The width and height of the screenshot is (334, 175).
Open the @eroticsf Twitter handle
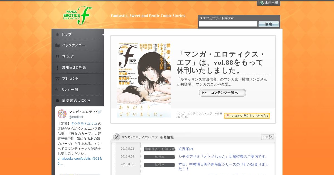pos(76,117)
